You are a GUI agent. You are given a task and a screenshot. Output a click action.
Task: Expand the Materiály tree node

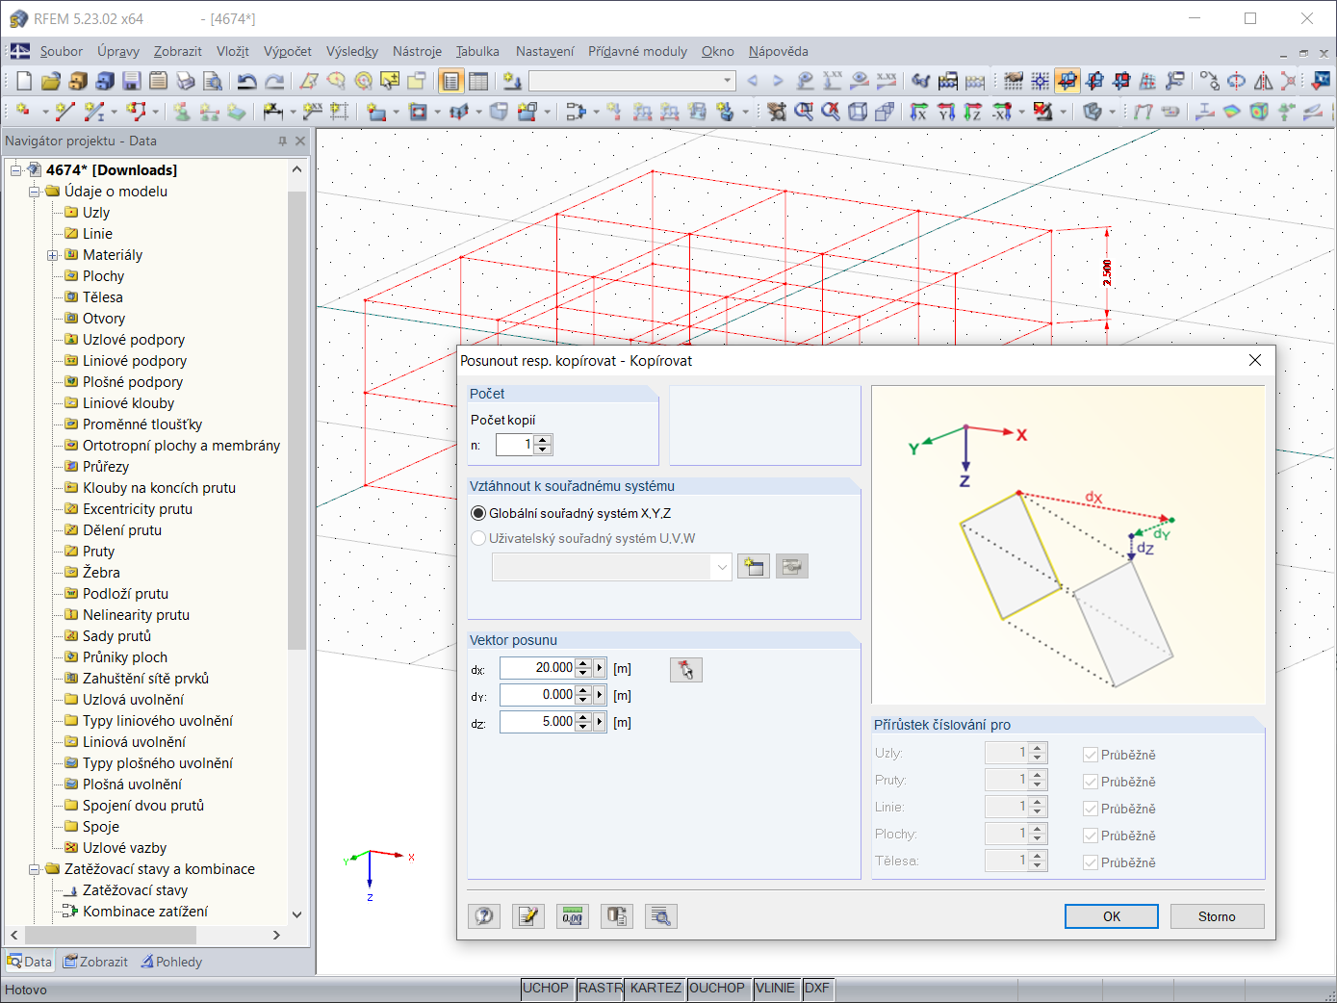coord(53,255)
